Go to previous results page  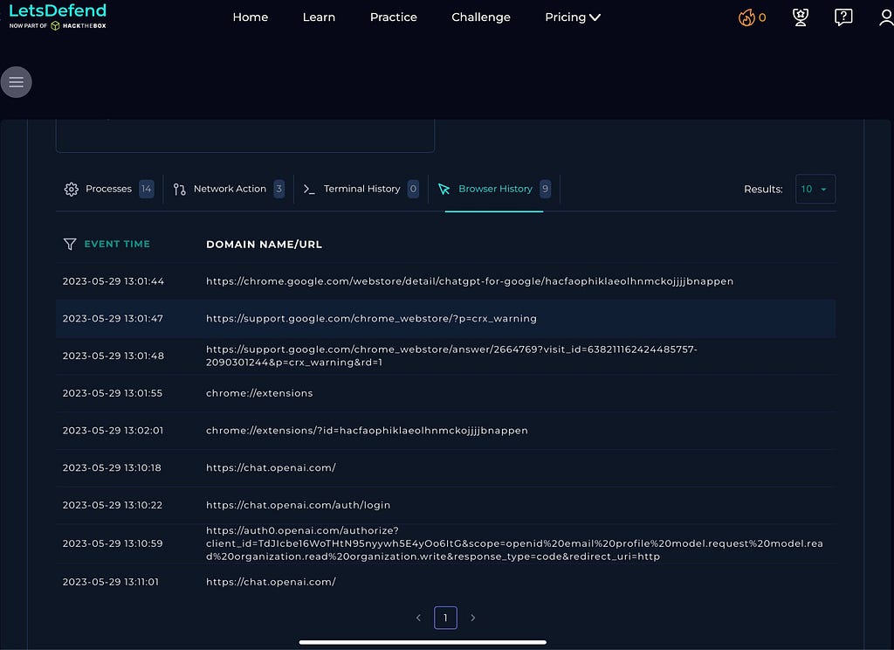[418, 618]
